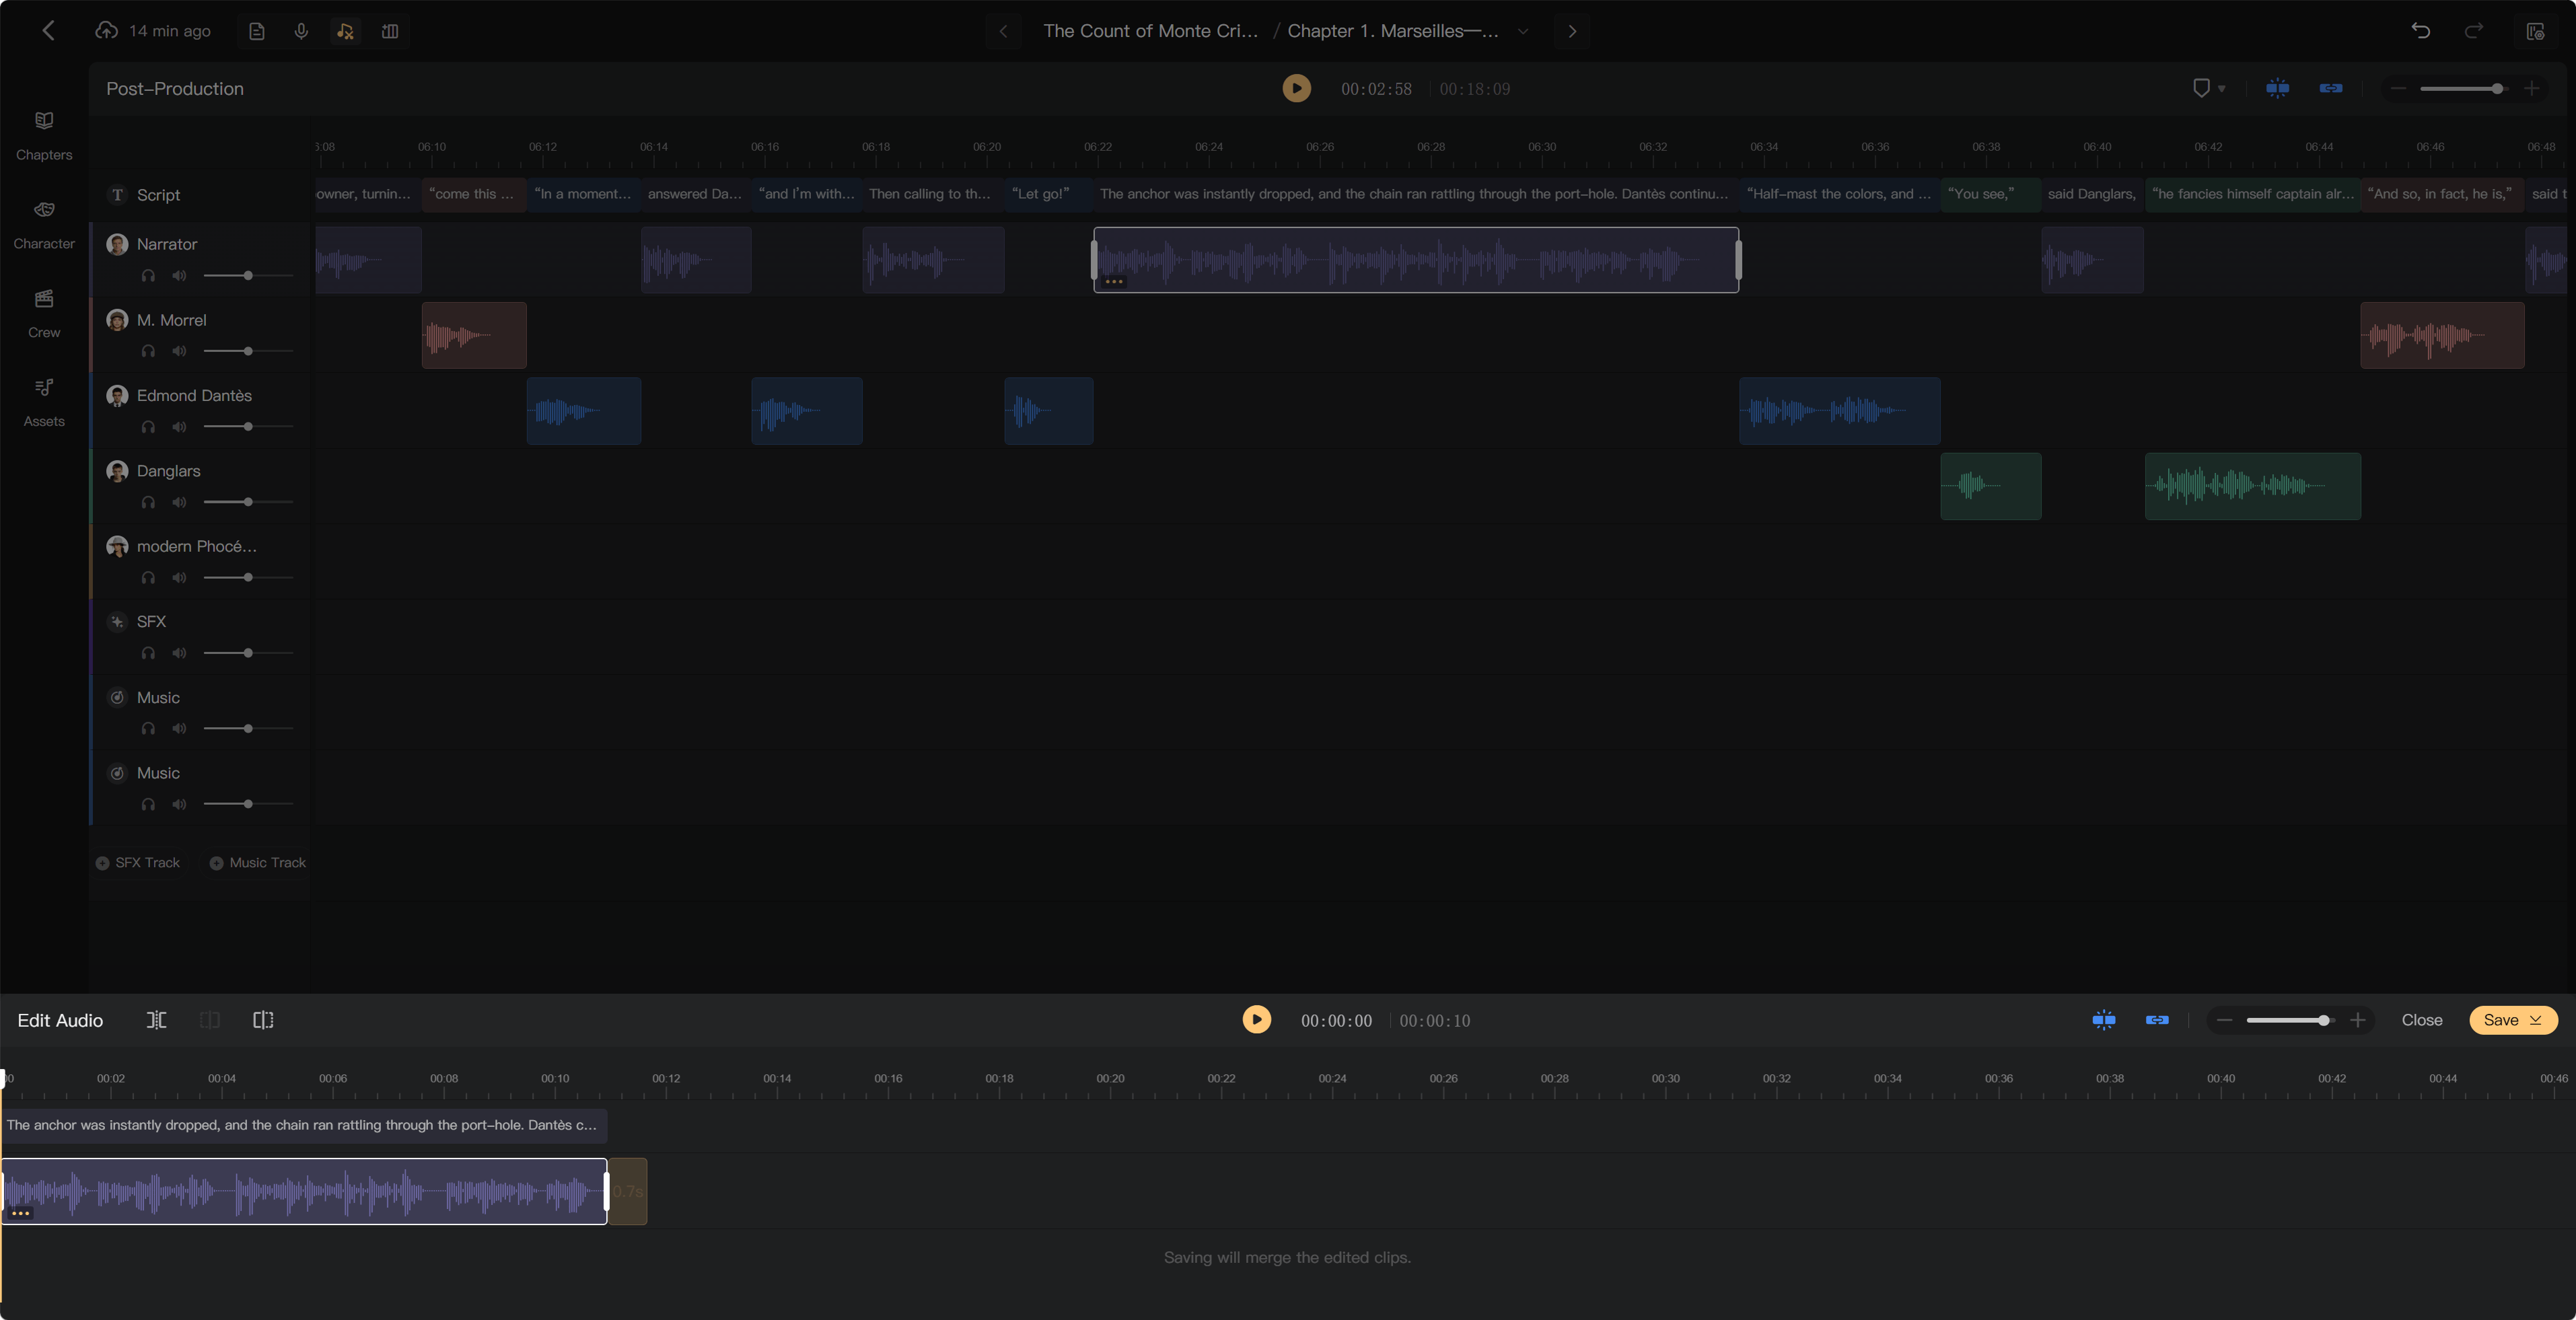
Task: Open the settings panel icon at top right
Action: (x=2535, y=32)
